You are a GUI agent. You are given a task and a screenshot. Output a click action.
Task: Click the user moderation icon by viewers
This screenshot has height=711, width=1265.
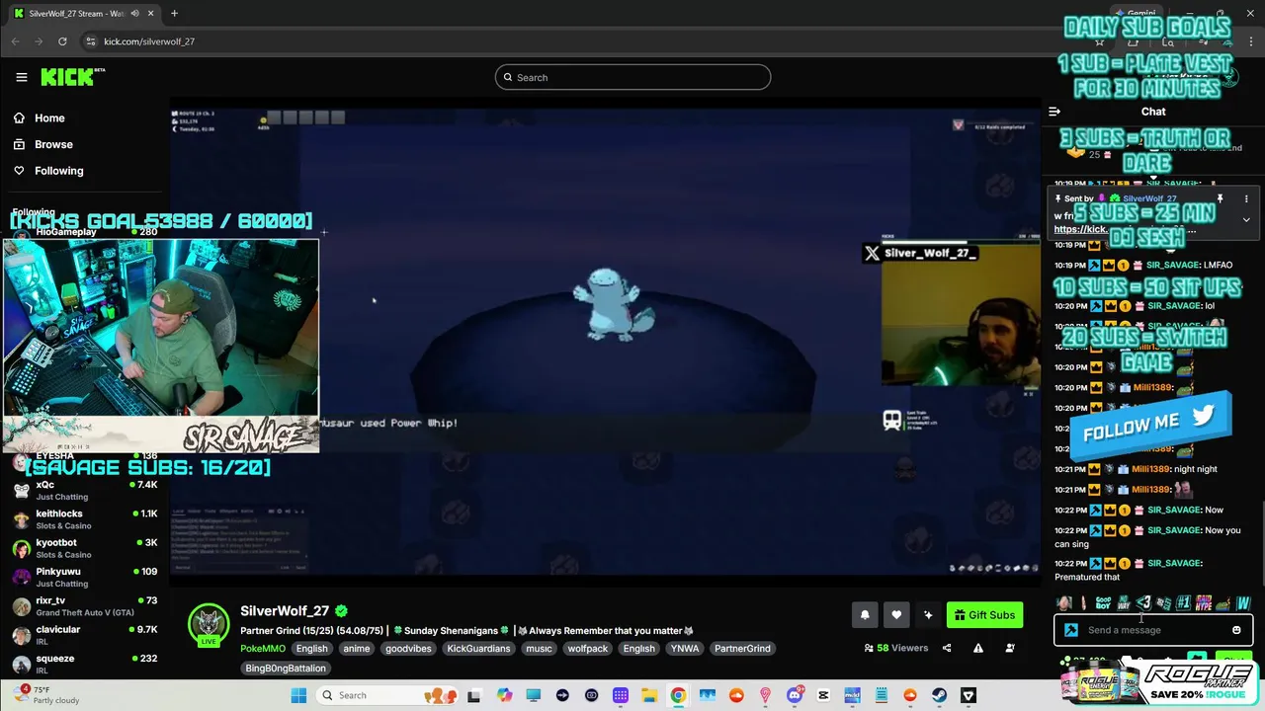pos(1010,649)
